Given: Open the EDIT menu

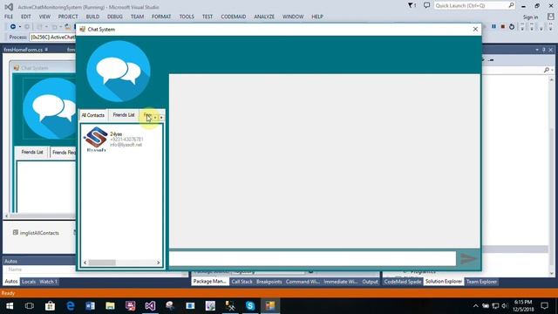Looking at the screenshot, I should [x=26, y=17].
